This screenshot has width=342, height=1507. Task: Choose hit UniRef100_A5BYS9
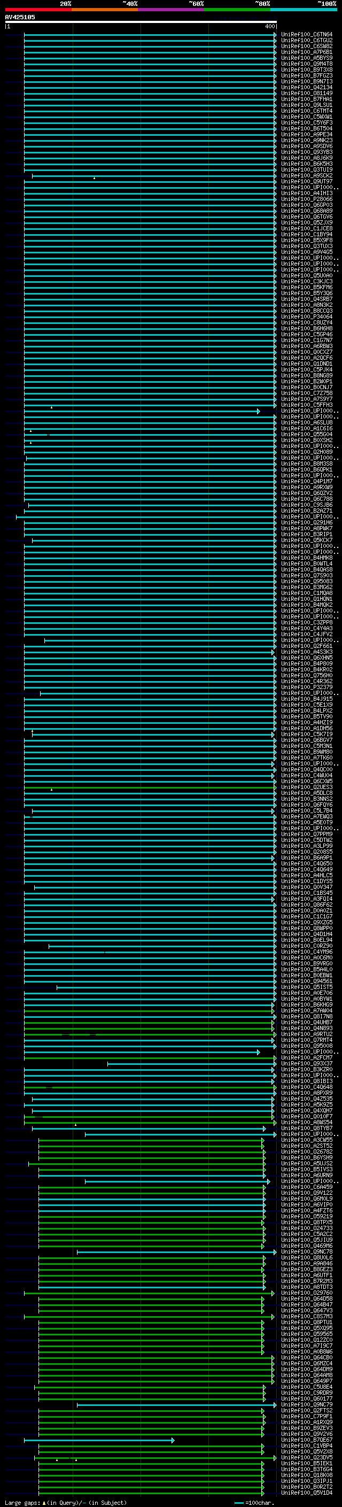point(306,58)
